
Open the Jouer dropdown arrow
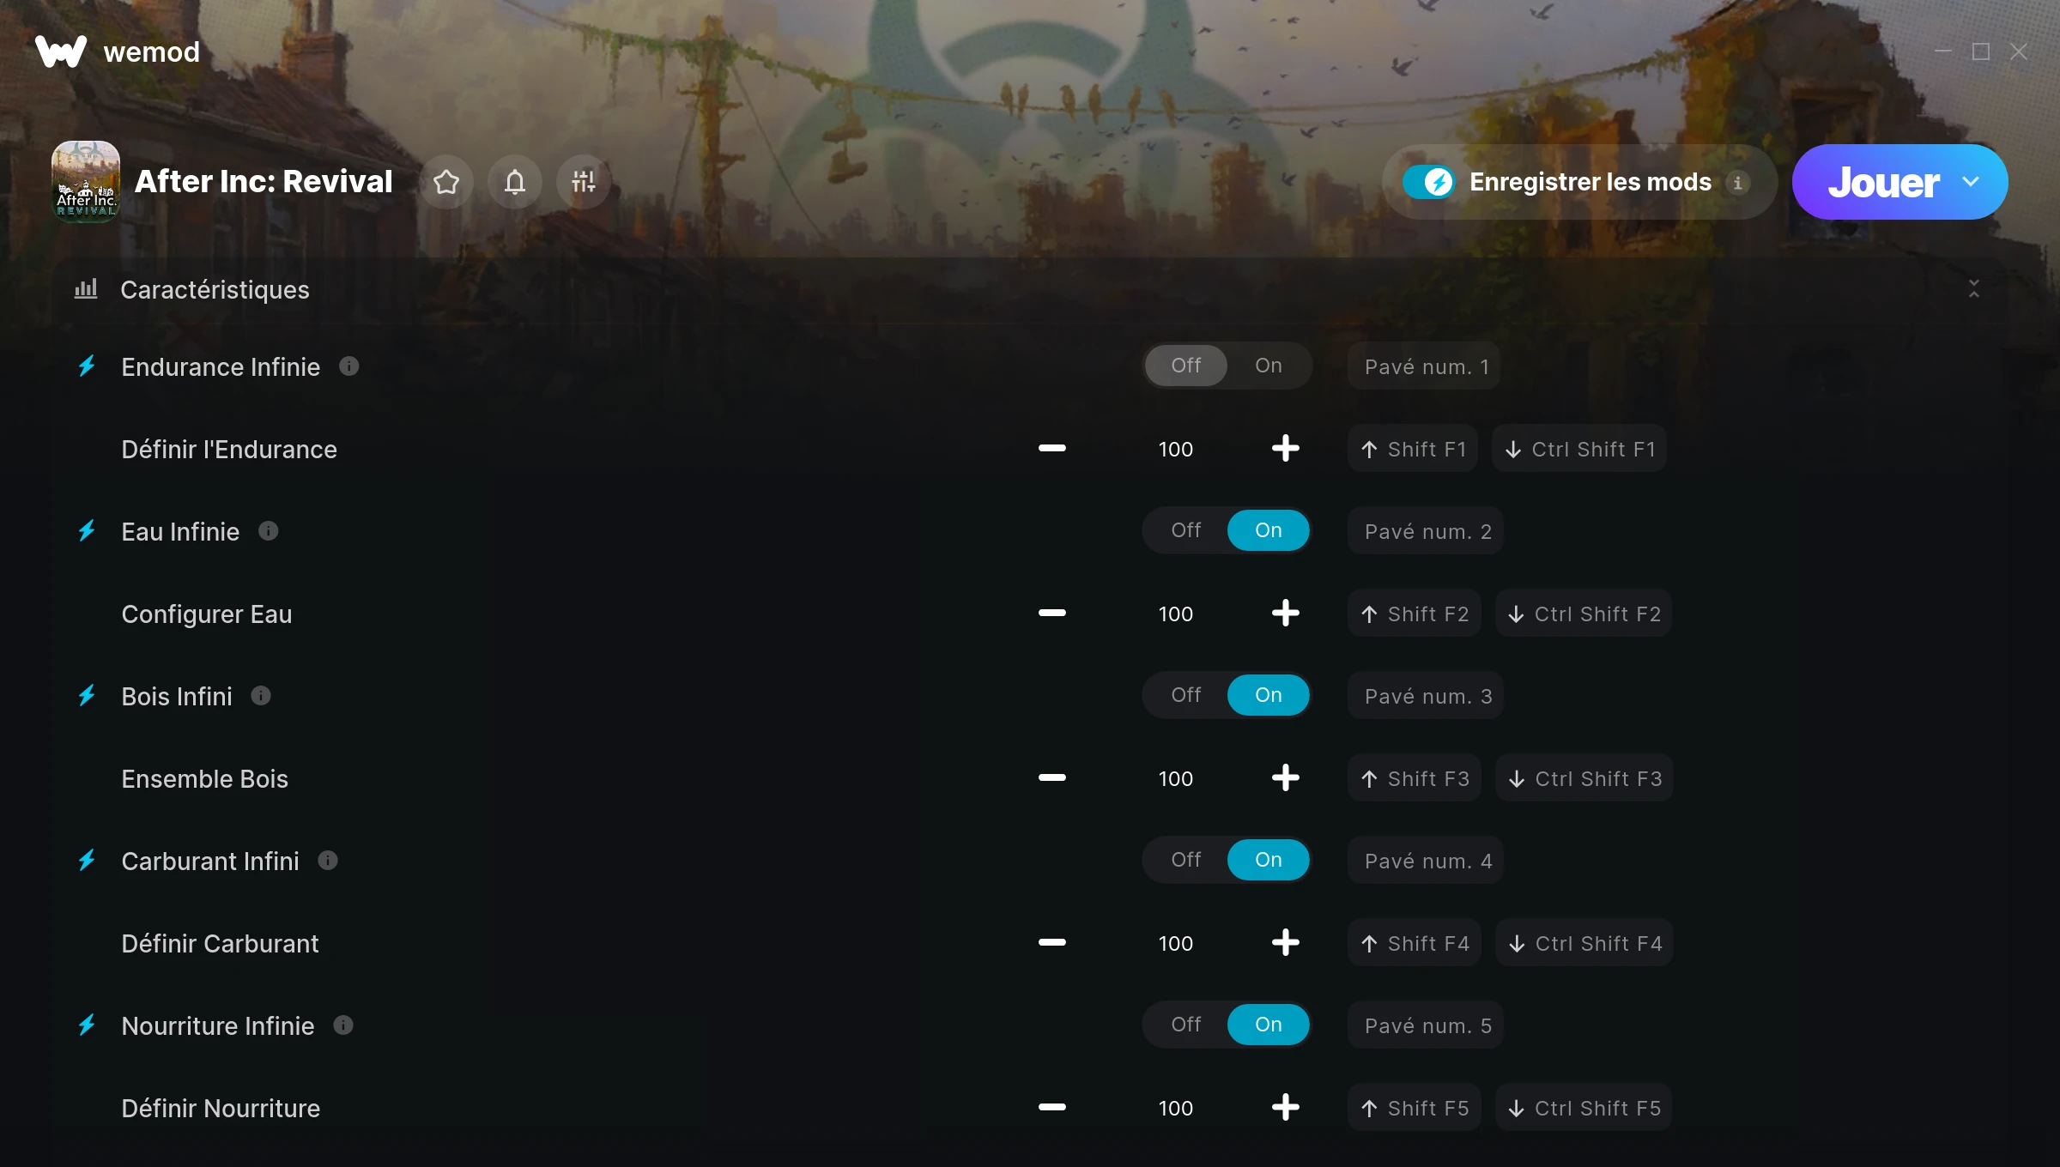1971,182
